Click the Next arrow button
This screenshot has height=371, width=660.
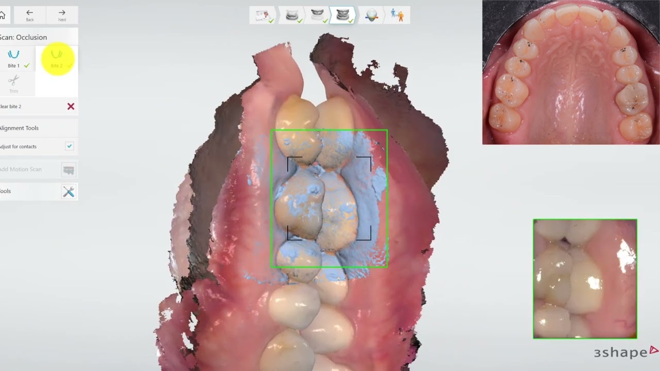click(x=62, y=15)
